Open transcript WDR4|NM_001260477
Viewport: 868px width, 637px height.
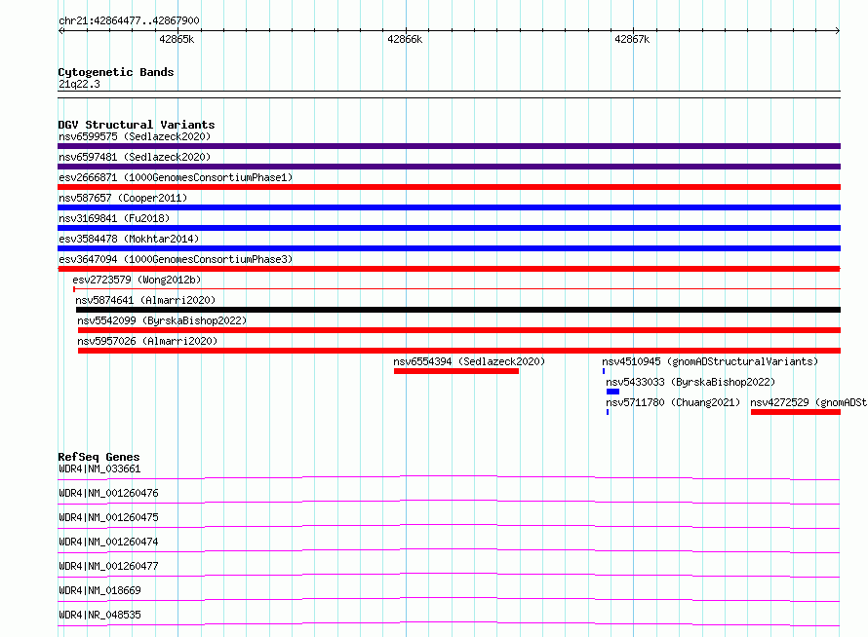pos(108,566)
